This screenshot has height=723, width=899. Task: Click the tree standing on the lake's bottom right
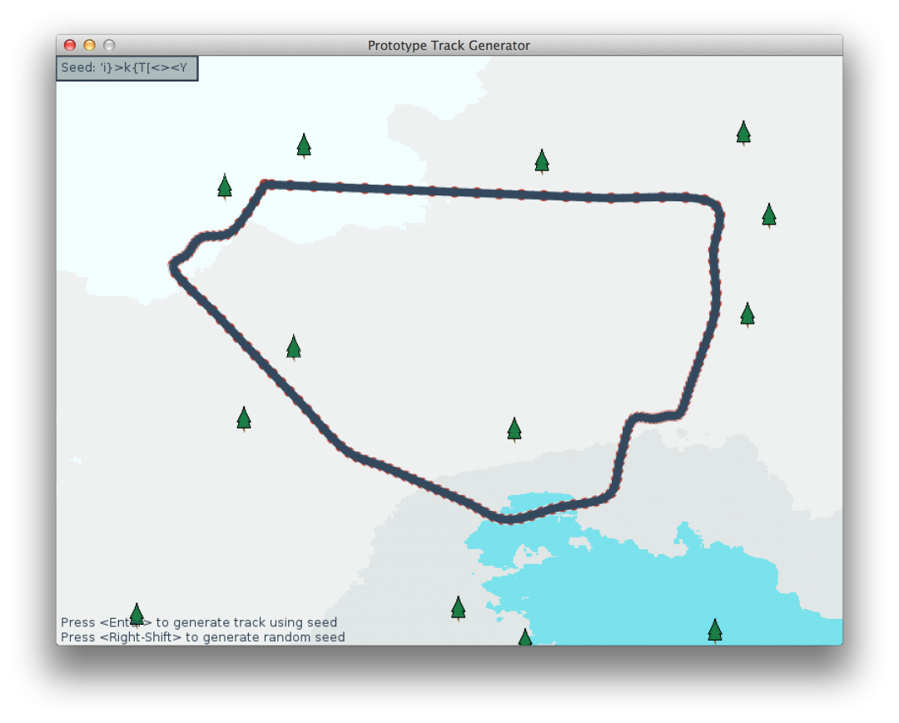point(714,630)
